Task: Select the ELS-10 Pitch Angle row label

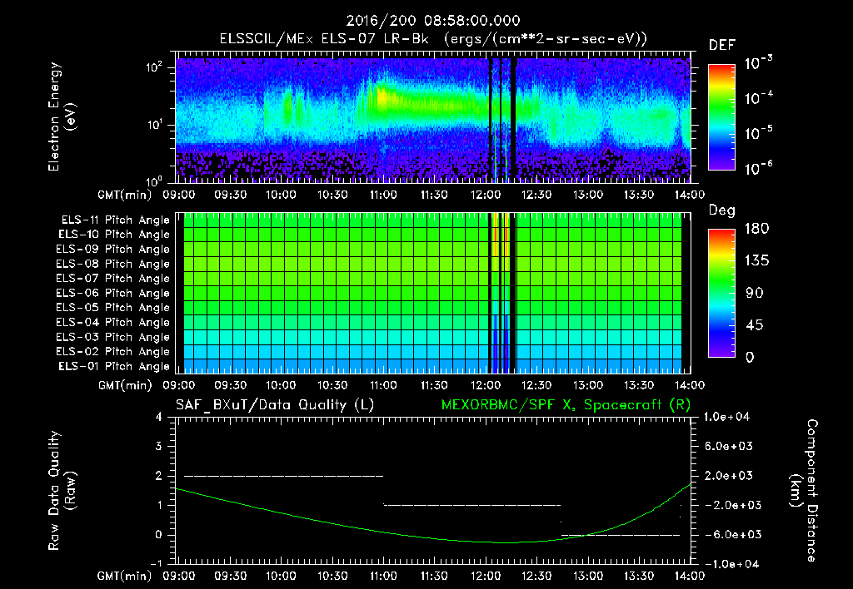Action: pos(114,235)
